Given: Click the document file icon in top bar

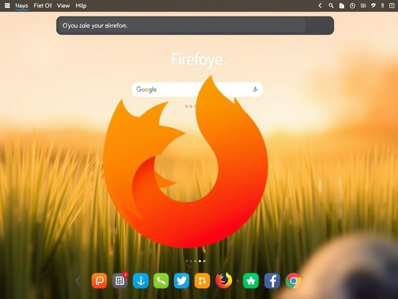Looking at the screenshot, I should (x=342, y=5).
